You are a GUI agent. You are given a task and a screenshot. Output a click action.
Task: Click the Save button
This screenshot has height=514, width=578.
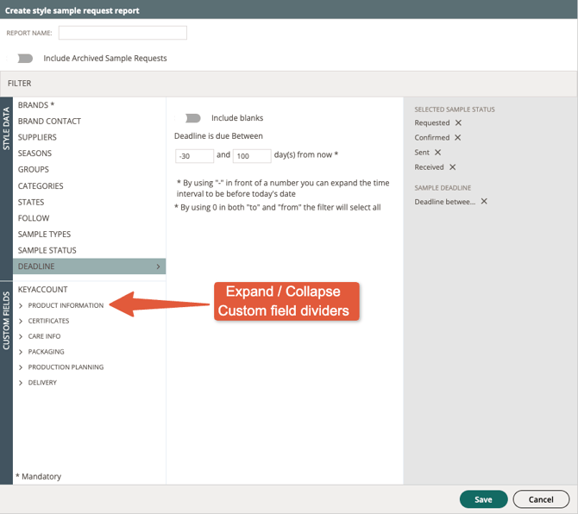483,499
